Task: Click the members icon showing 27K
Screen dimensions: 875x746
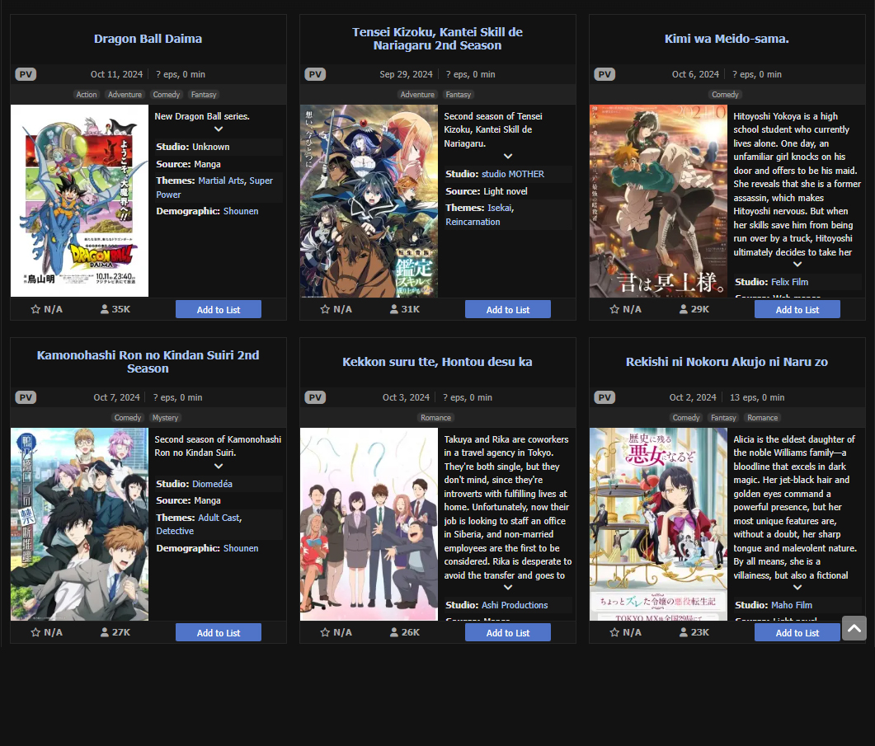Action: coord(105,632)
